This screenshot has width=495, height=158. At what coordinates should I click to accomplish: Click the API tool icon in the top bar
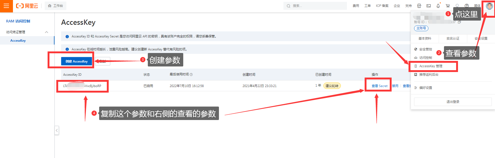point(419,6)
